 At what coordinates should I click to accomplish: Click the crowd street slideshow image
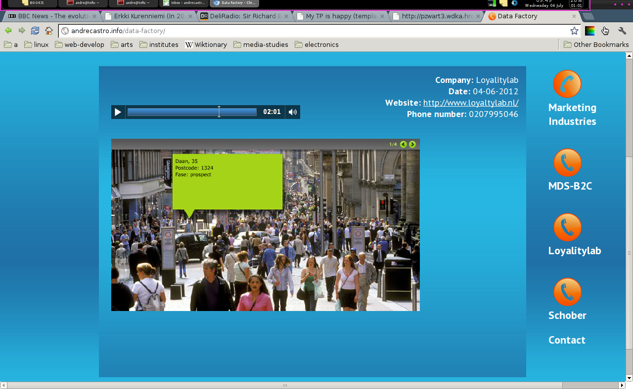266,230
